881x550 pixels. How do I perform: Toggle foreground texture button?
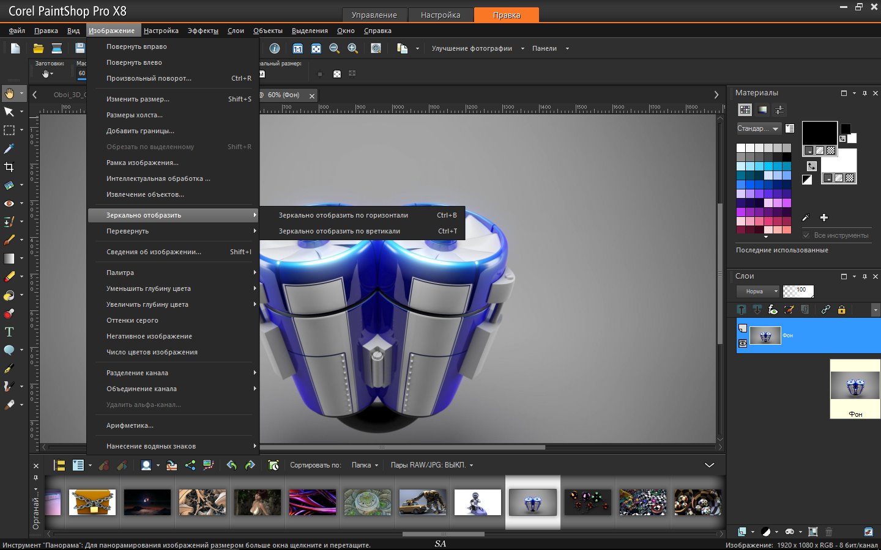(x=820, y=150)
